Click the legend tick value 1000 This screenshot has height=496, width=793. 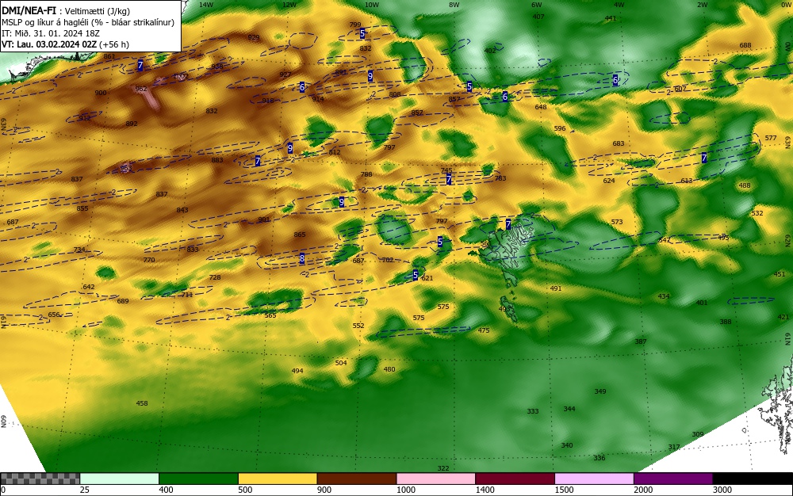click(405, 490)
